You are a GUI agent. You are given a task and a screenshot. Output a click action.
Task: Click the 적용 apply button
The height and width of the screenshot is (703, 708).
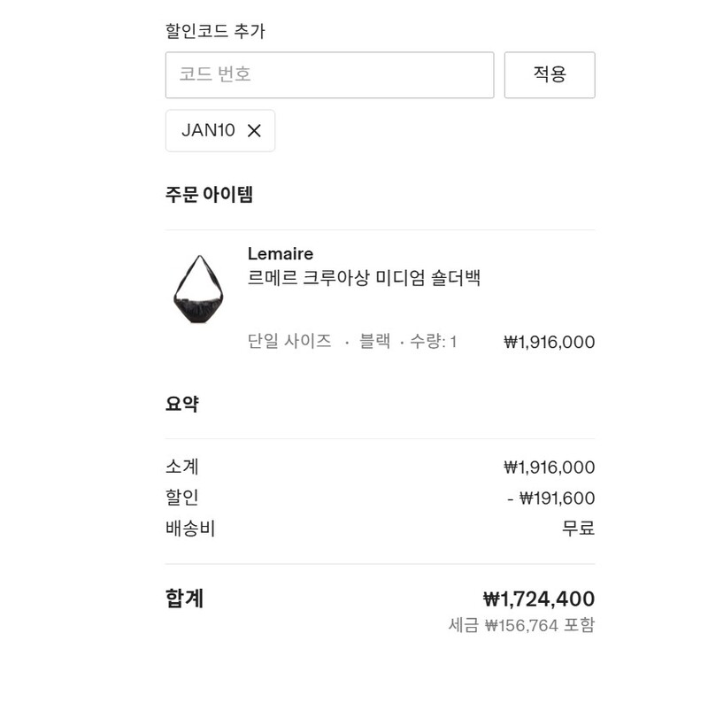(550, 75)
